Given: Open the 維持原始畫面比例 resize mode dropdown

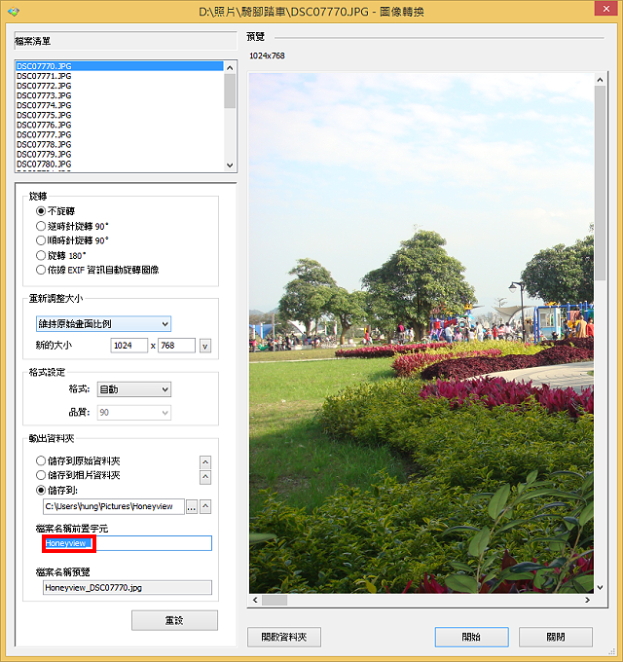Looking at the screenshot, I should tap(103, 324).
